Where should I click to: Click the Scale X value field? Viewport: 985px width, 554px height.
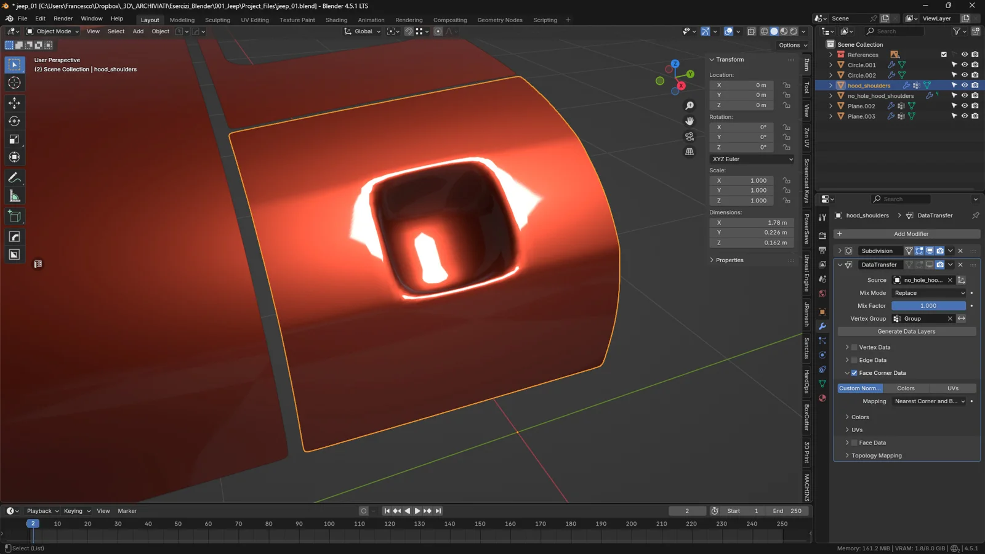(x=742, y=180)
